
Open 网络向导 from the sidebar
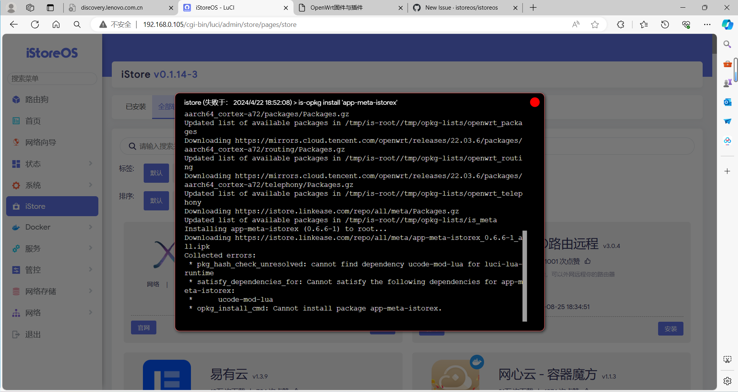click(41, 143)
